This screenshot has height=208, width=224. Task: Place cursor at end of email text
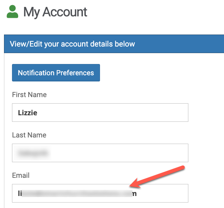point(137,193)
